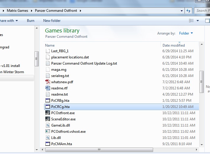Select the file name PCOstfront.vshost.exe
210x154 pixels.
click(68, 132)
